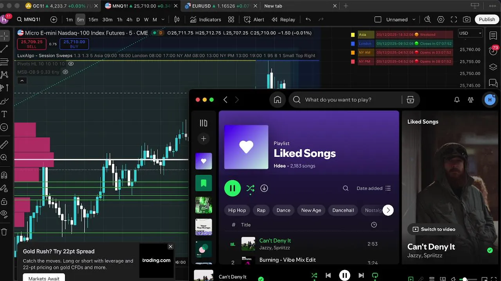Skip to next track in Spotify
Image resolution: width=501 pixels, height=281 pixels.
(x=361, y=276)
